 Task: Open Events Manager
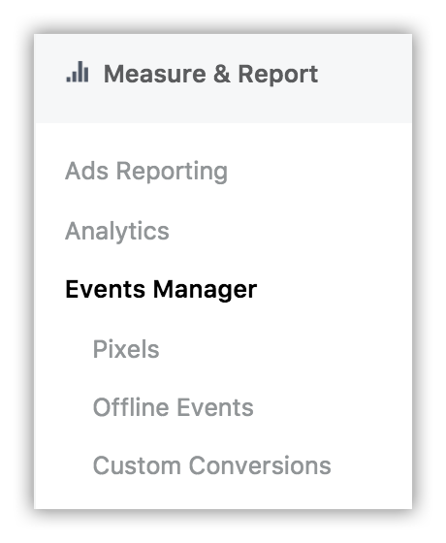point(161,289)
